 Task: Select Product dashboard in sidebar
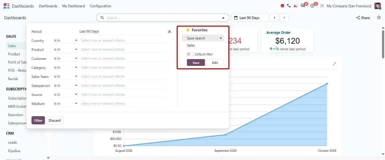(14, 54)
